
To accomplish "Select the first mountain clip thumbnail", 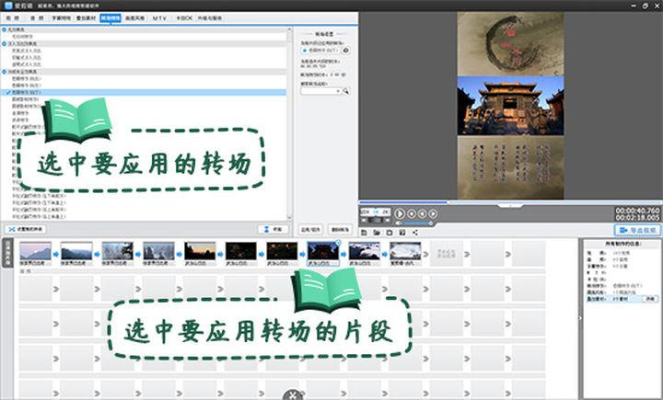I will click(x=36, y=251).
